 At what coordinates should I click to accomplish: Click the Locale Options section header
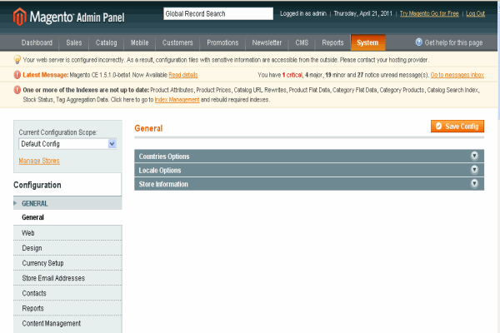pyautogui.click(x=309, y=170)
